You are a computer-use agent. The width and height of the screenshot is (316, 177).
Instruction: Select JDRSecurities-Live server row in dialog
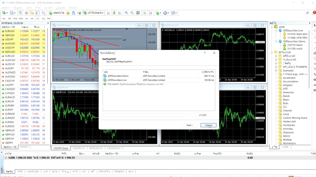[159, 80]
